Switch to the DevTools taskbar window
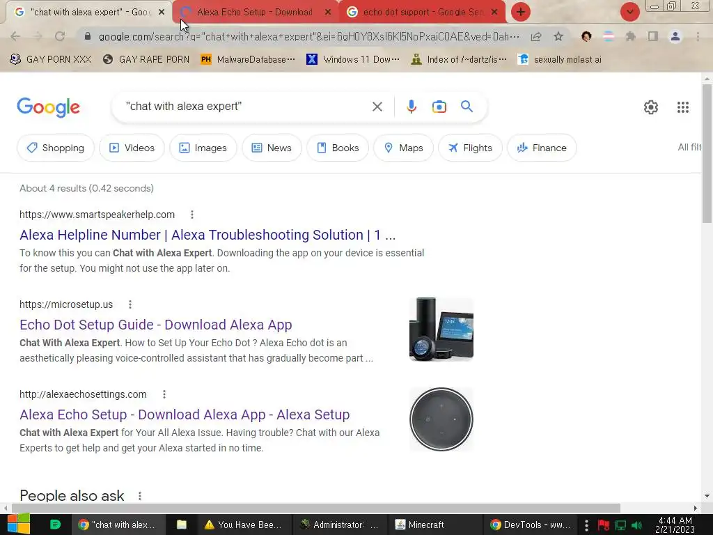This screenshot has width=713, height=535. [530, 525]
